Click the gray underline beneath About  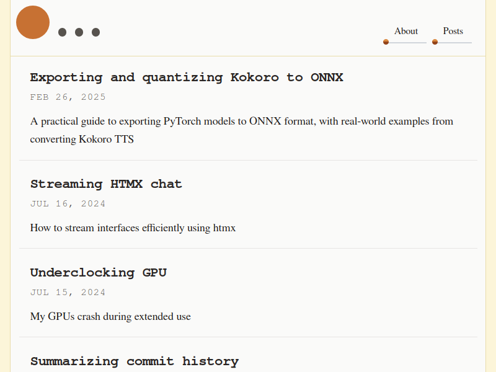(x=407, y=42)
